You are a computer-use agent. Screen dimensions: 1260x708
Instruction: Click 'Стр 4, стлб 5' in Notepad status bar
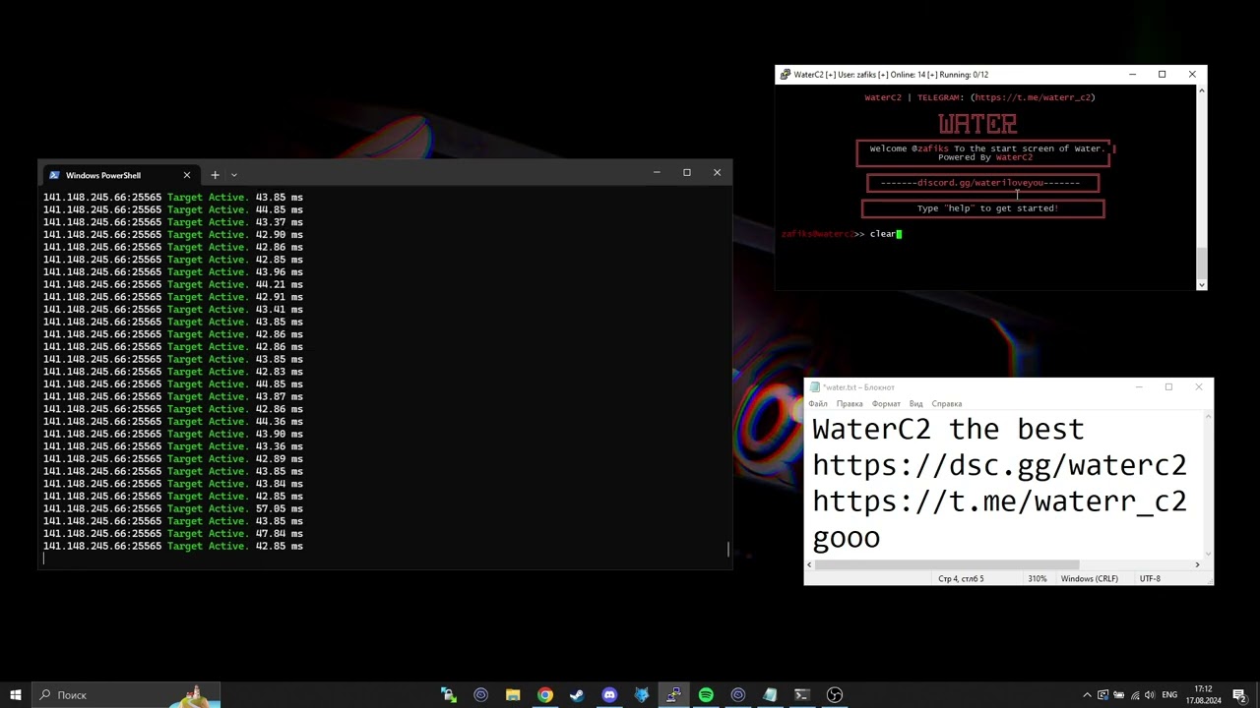(961, 578)
